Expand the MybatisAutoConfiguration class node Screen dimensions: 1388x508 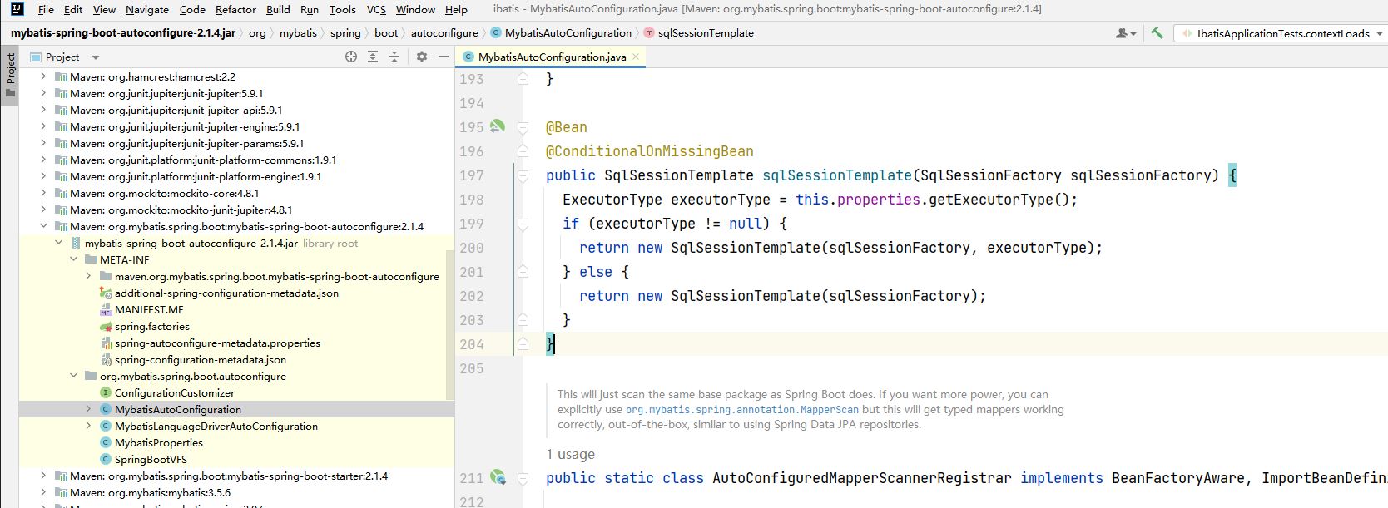[88, 409]
